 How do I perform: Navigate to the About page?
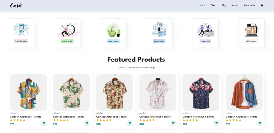[235, 5]
